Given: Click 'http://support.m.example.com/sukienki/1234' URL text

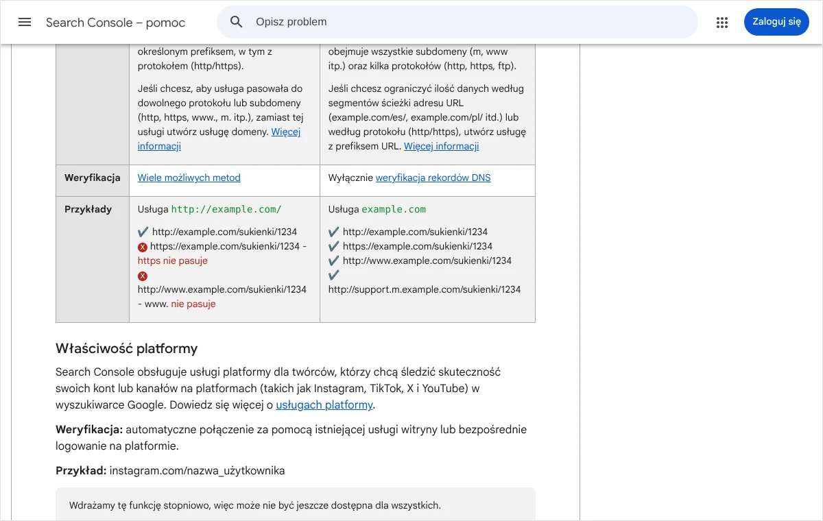Looking at the screenshot, I should click(425, 289).
